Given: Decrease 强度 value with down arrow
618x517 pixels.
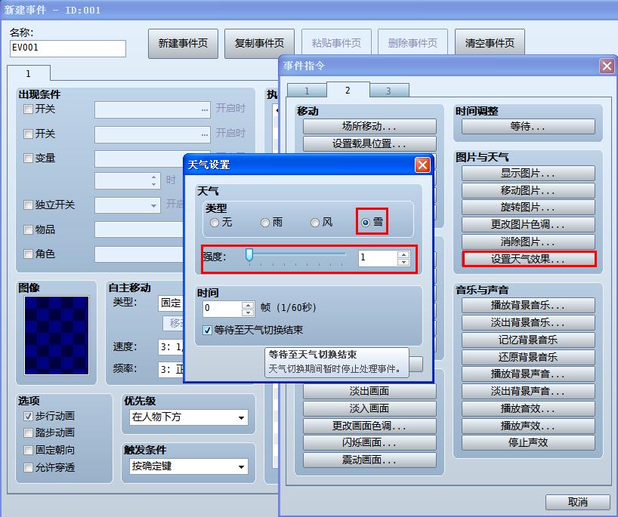Looking at the screenshot, I should coord(403,262).
